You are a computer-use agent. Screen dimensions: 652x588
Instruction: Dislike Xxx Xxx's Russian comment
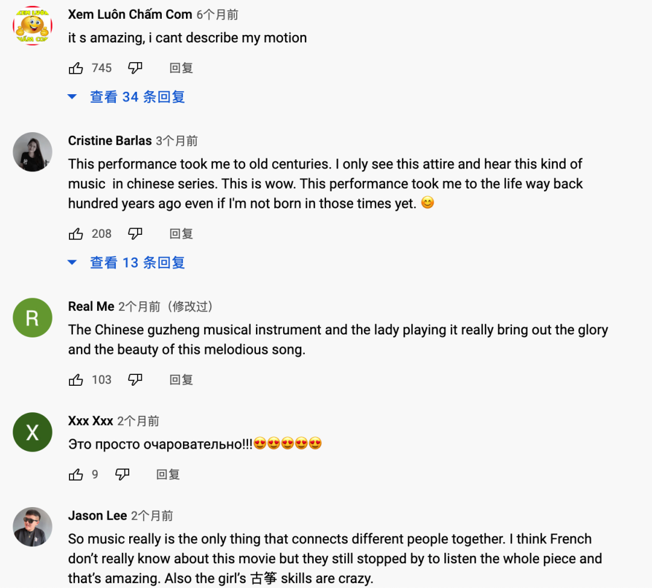click(123, 475)
